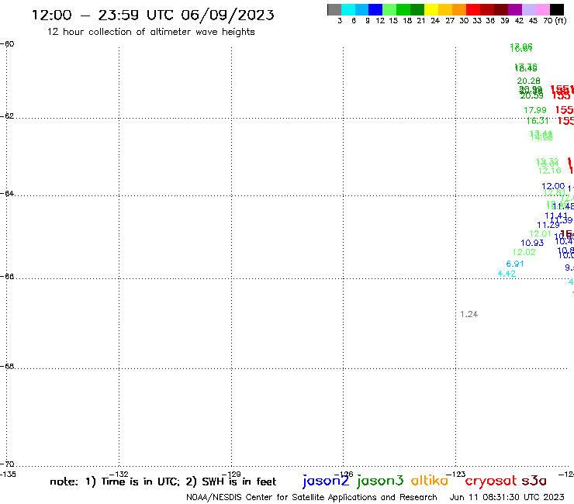Click the cryosat satellite label
This screenshot has width=574, height=504.
(x=491, y=481)
